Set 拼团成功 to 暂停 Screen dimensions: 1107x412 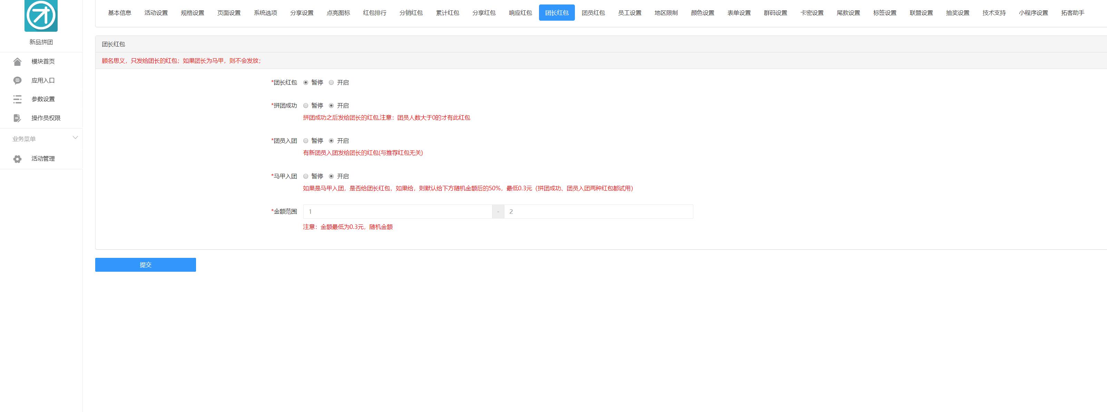coord(305,105)
